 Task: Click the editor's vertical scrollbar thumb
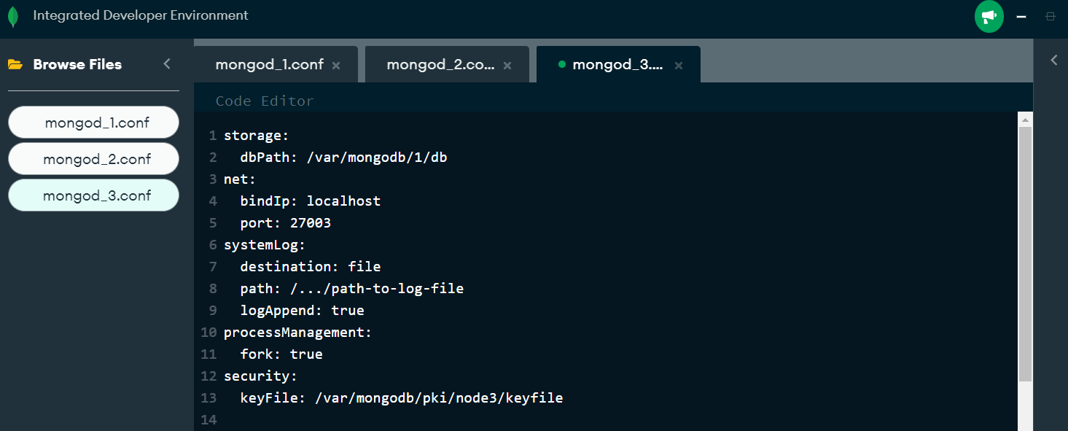click(1025, 254)
